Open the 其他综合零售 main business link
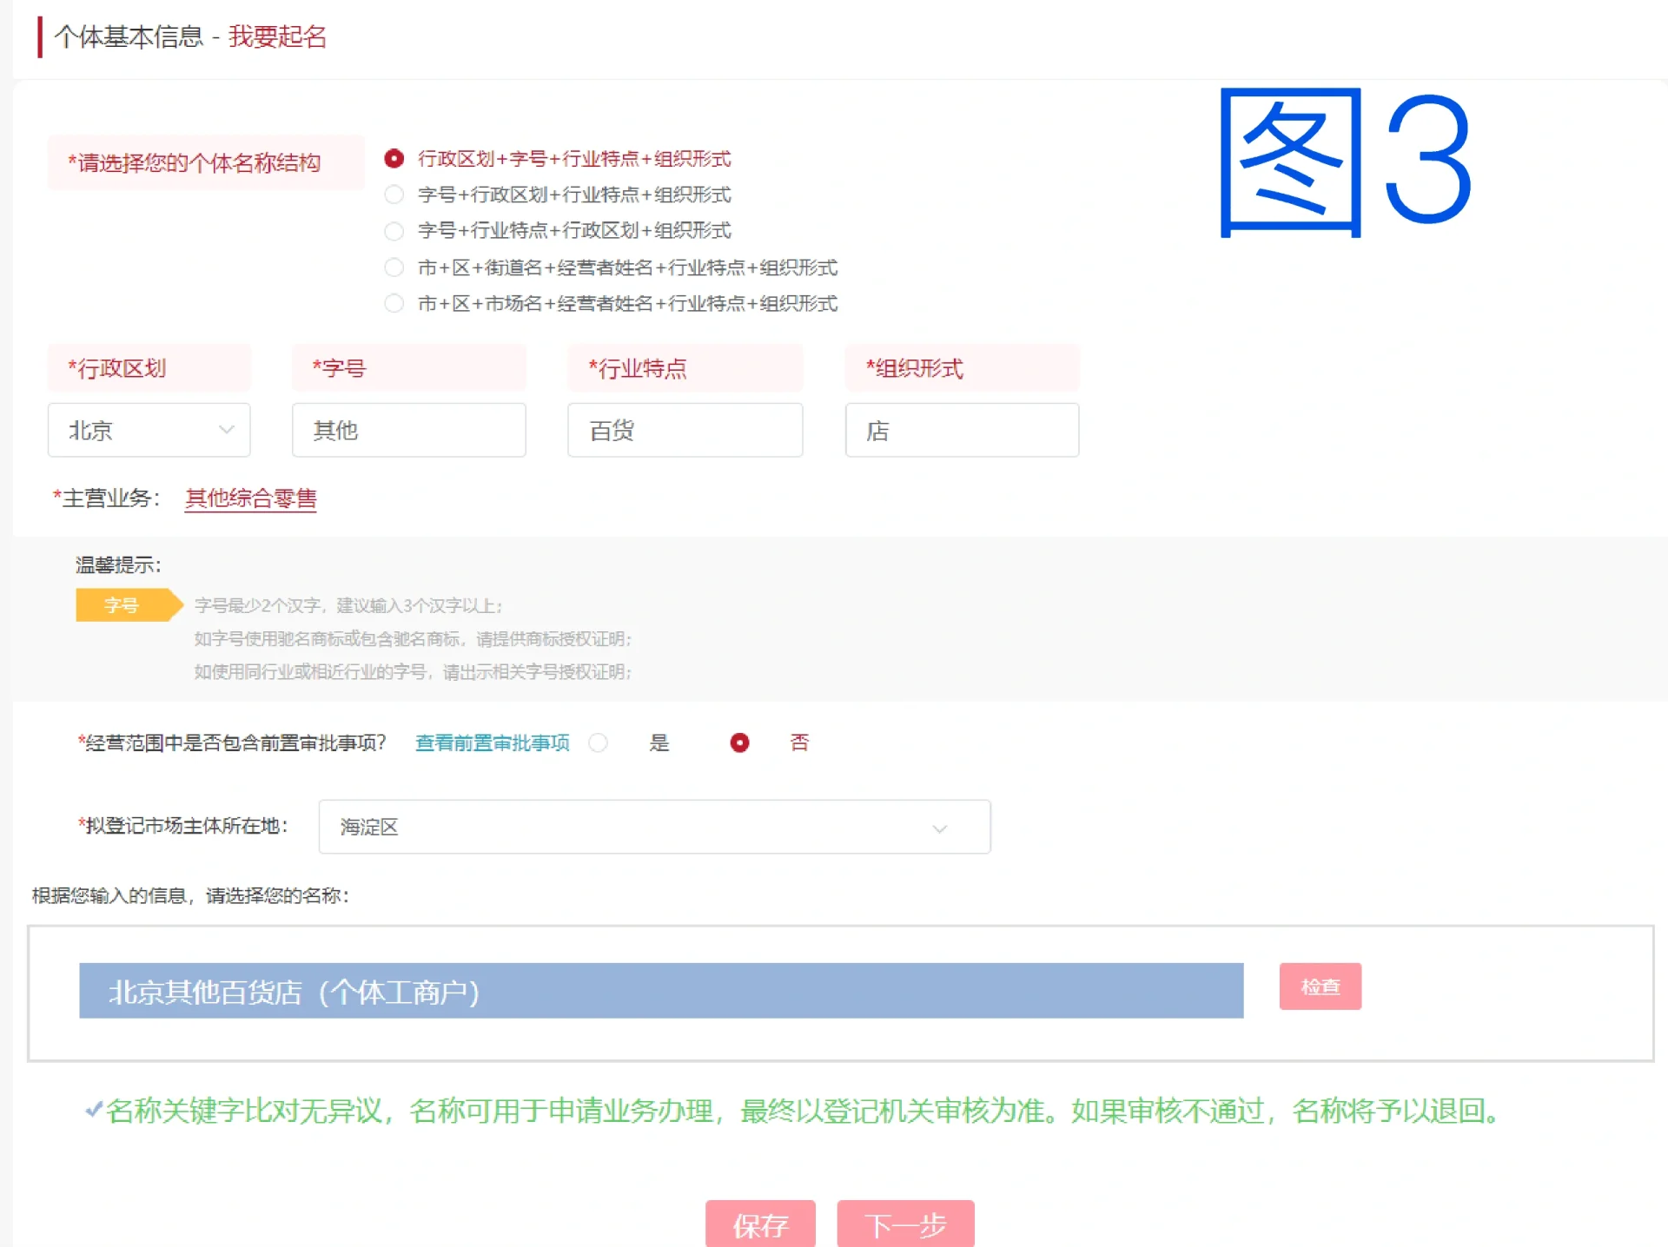 pyautogui.click(x=251, y=498)
